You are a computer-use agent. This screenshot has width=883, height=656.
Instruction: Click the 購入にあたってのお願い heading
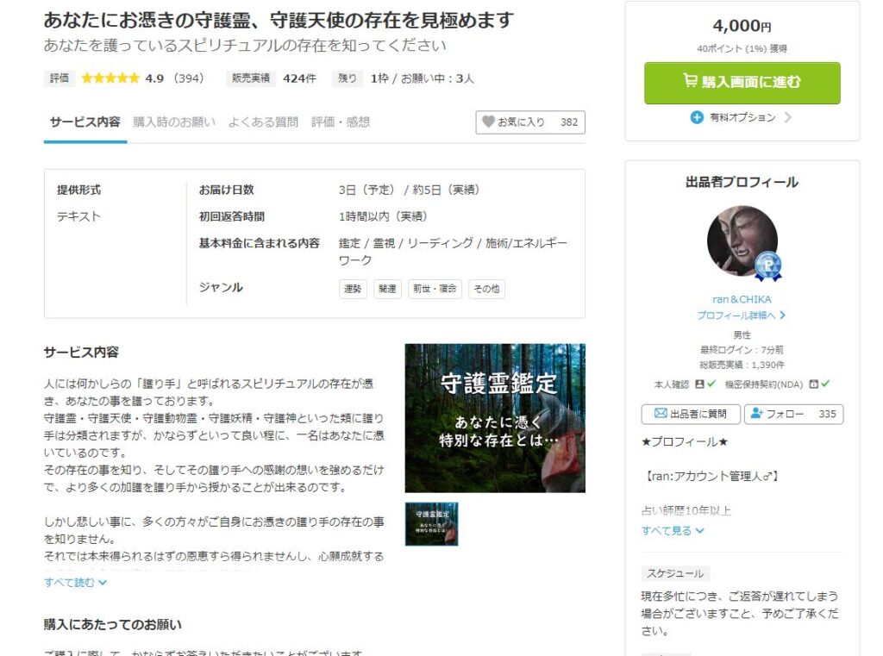point(113,624)
